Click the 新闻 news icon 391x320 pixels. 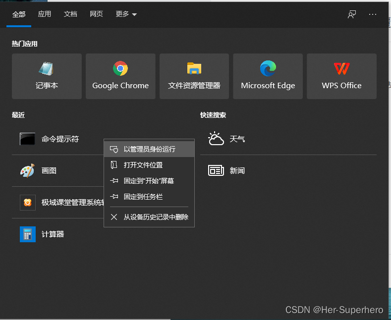(216, 170)
